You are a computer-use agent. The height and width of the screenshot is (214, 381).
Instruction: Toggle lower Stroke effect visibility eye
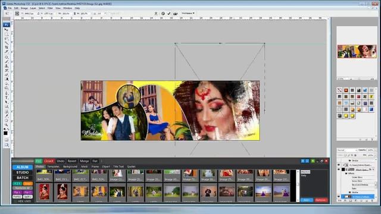coord(350,192)
